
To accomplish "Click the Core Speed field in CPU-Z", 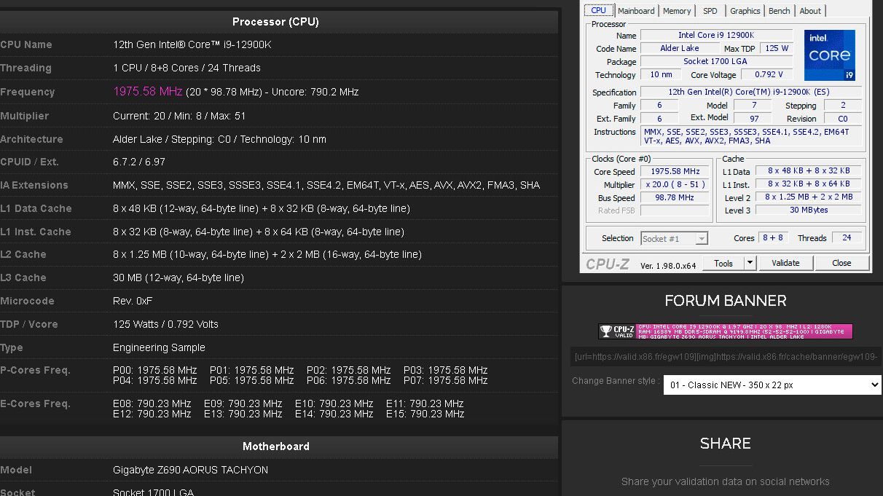I will coord(675,171).
